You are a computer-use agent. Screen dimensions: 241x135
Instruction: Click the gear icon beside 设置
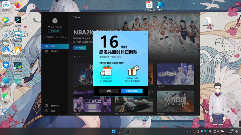[47, 111]
